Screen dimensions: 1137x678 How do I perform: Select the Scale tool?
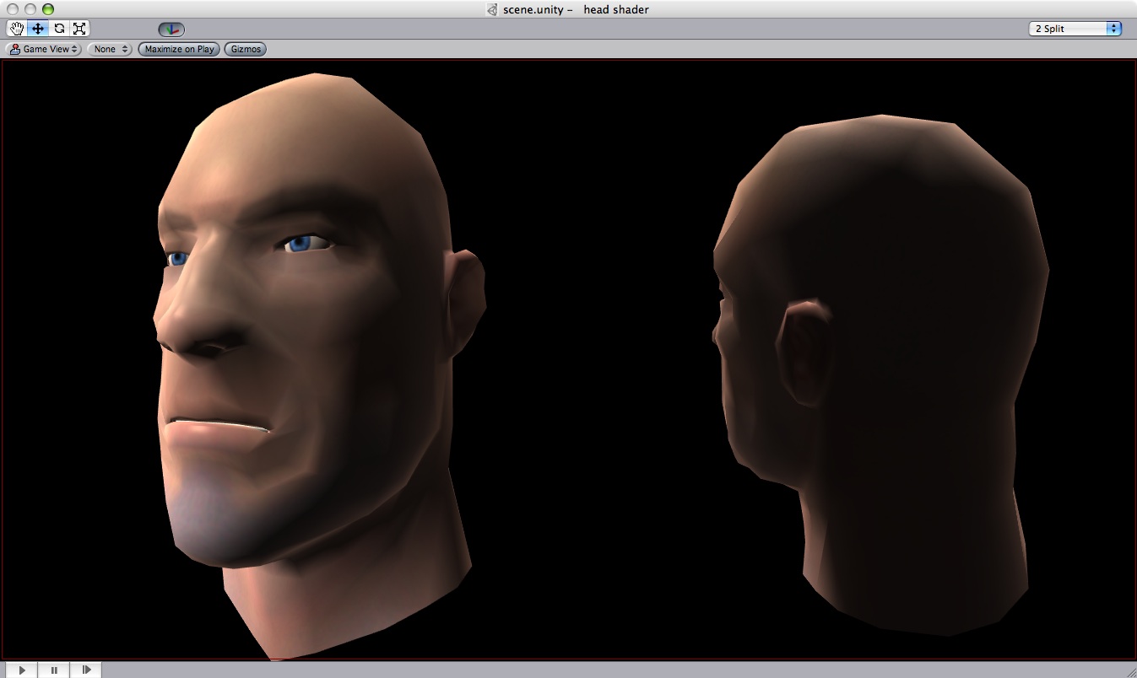tap(79, 28)
